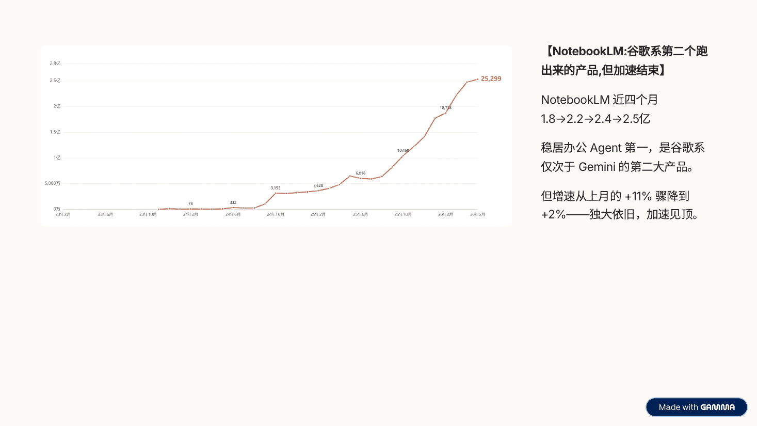Click the Made with GAMMA button
This screenshot has width=757, height=426.
696,407
